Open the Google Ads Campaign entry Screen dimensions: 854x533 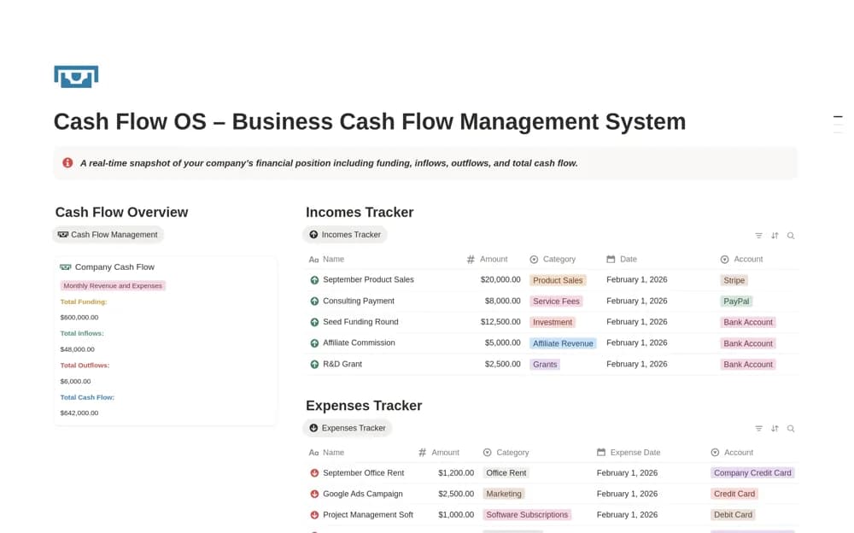pyautogui.click(x=363, y=494)
